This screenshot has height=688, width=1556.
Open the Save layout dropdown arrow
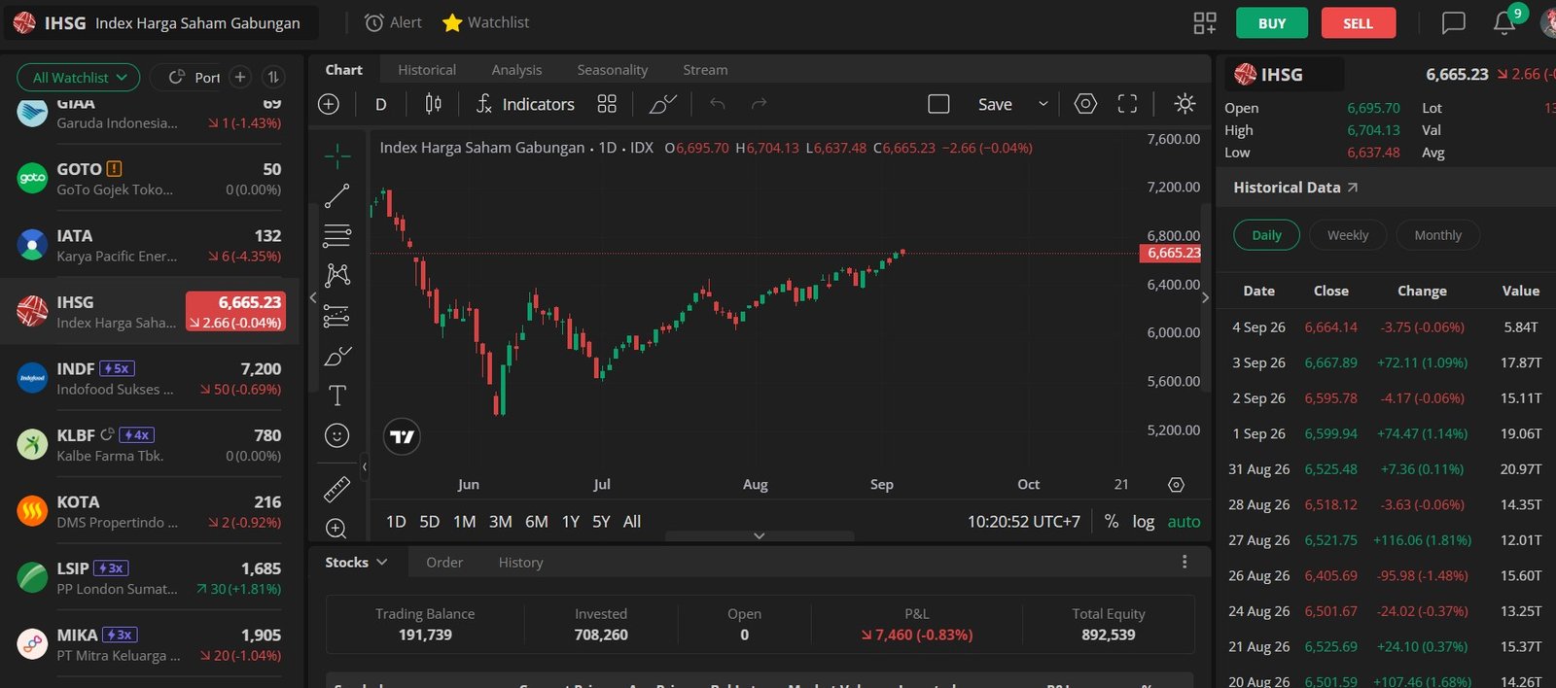click(1043, 104)
